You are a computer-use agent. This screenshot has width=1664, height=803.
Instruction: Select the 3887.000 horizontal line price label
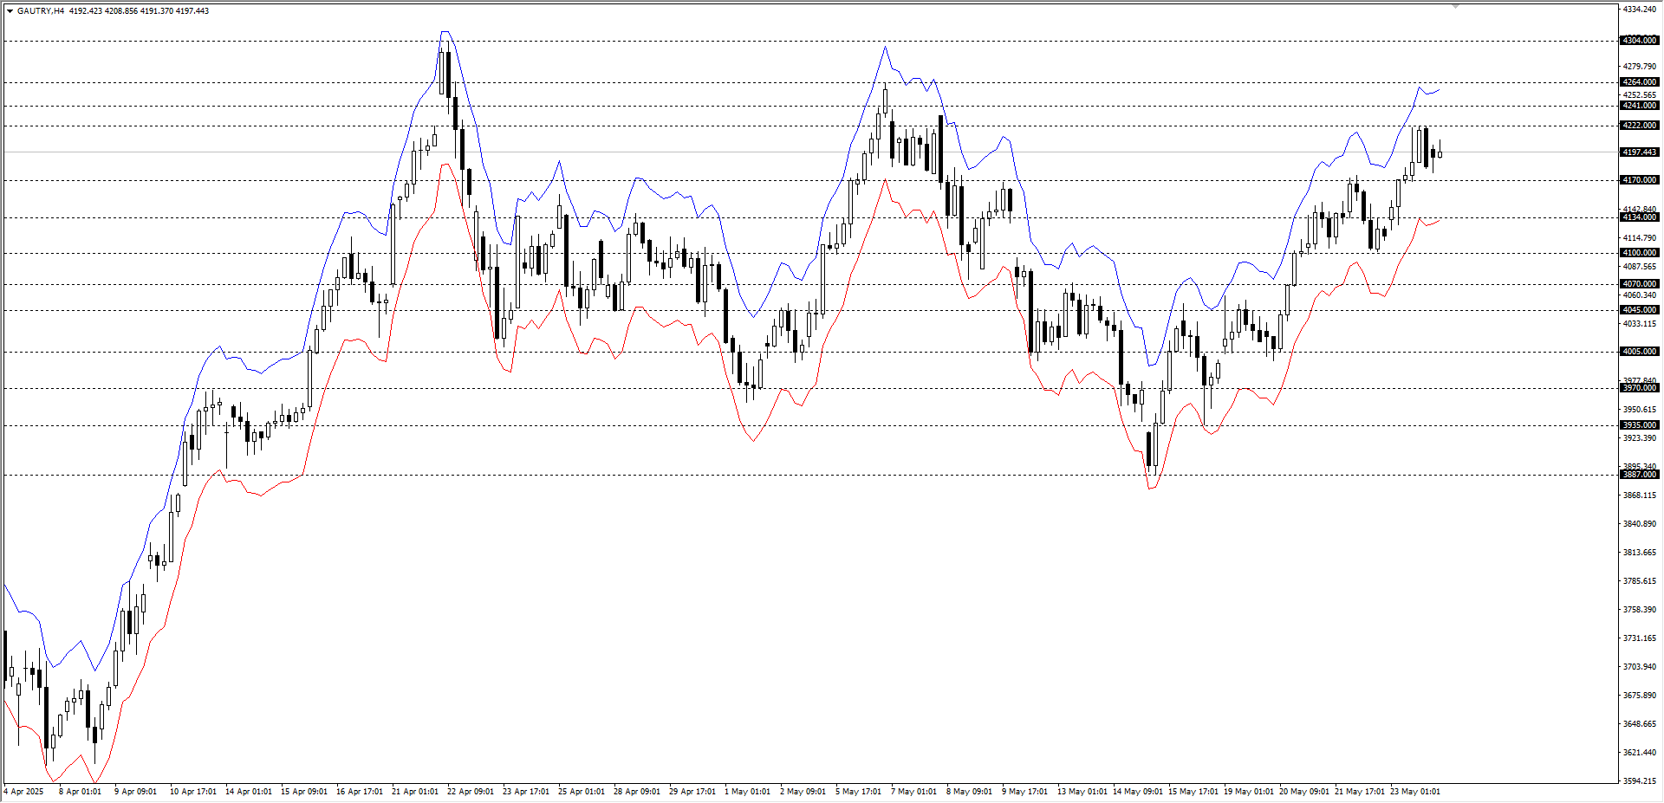click(x=1639, y=475)
